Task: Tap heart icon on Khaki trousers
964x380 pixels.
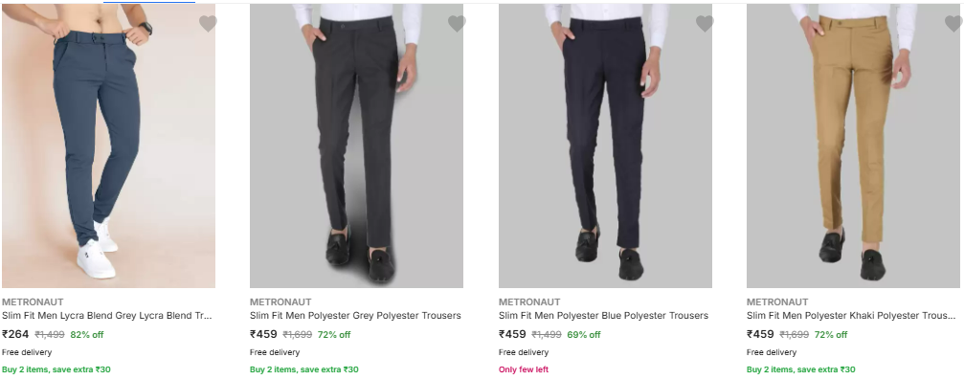Action: tap(953, 24)
